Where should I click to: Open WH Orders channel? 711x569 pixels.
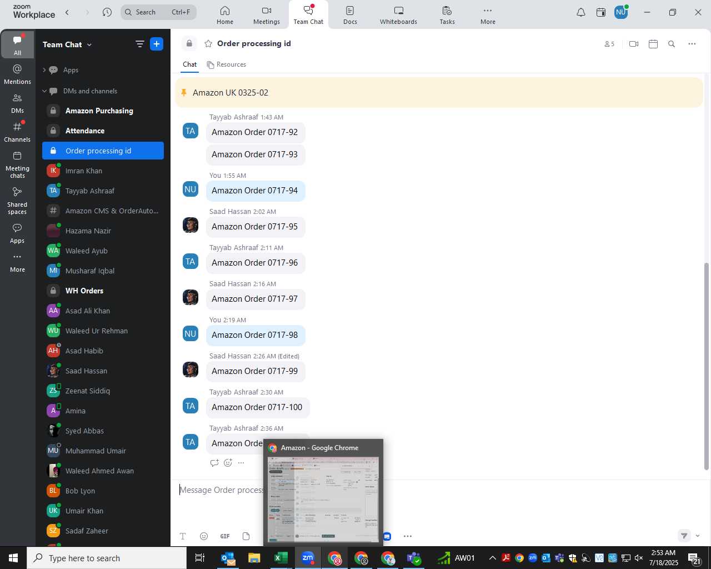(x=103, y=291)
